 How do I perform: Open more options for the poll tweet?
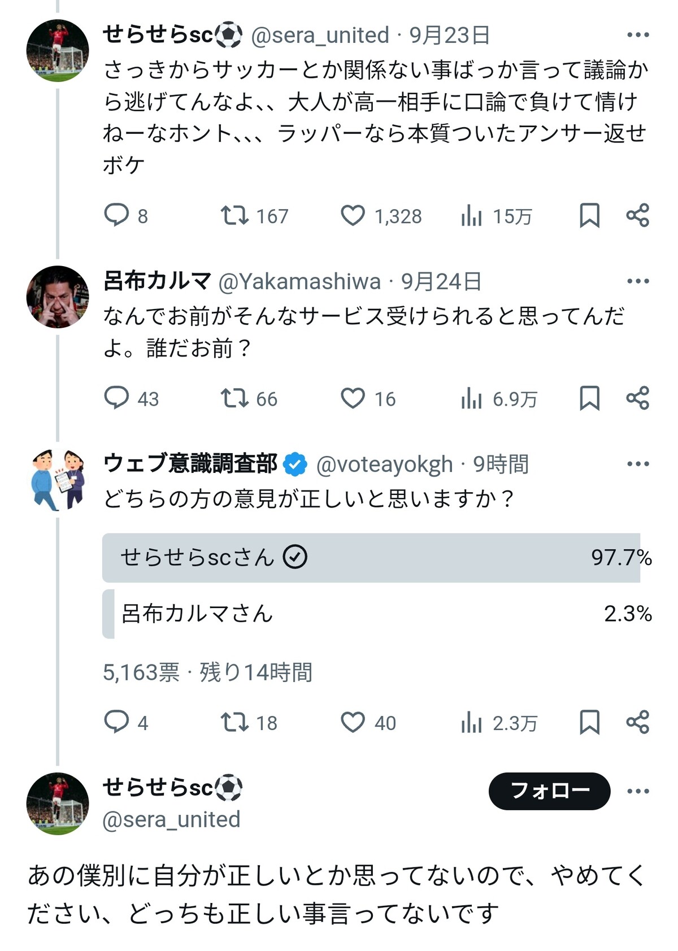click(x=638, y=464)
